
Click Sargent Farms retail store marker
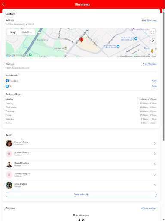[118, 46]
